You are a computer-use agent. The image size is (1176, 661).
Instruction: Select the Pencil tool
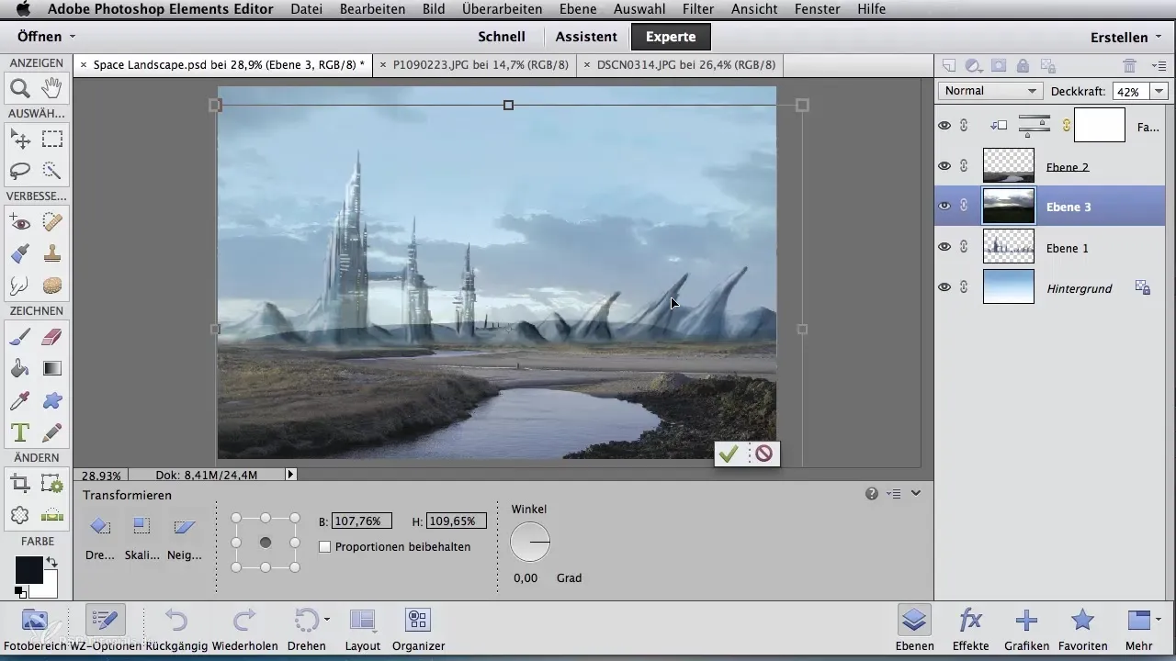[52, 431]
